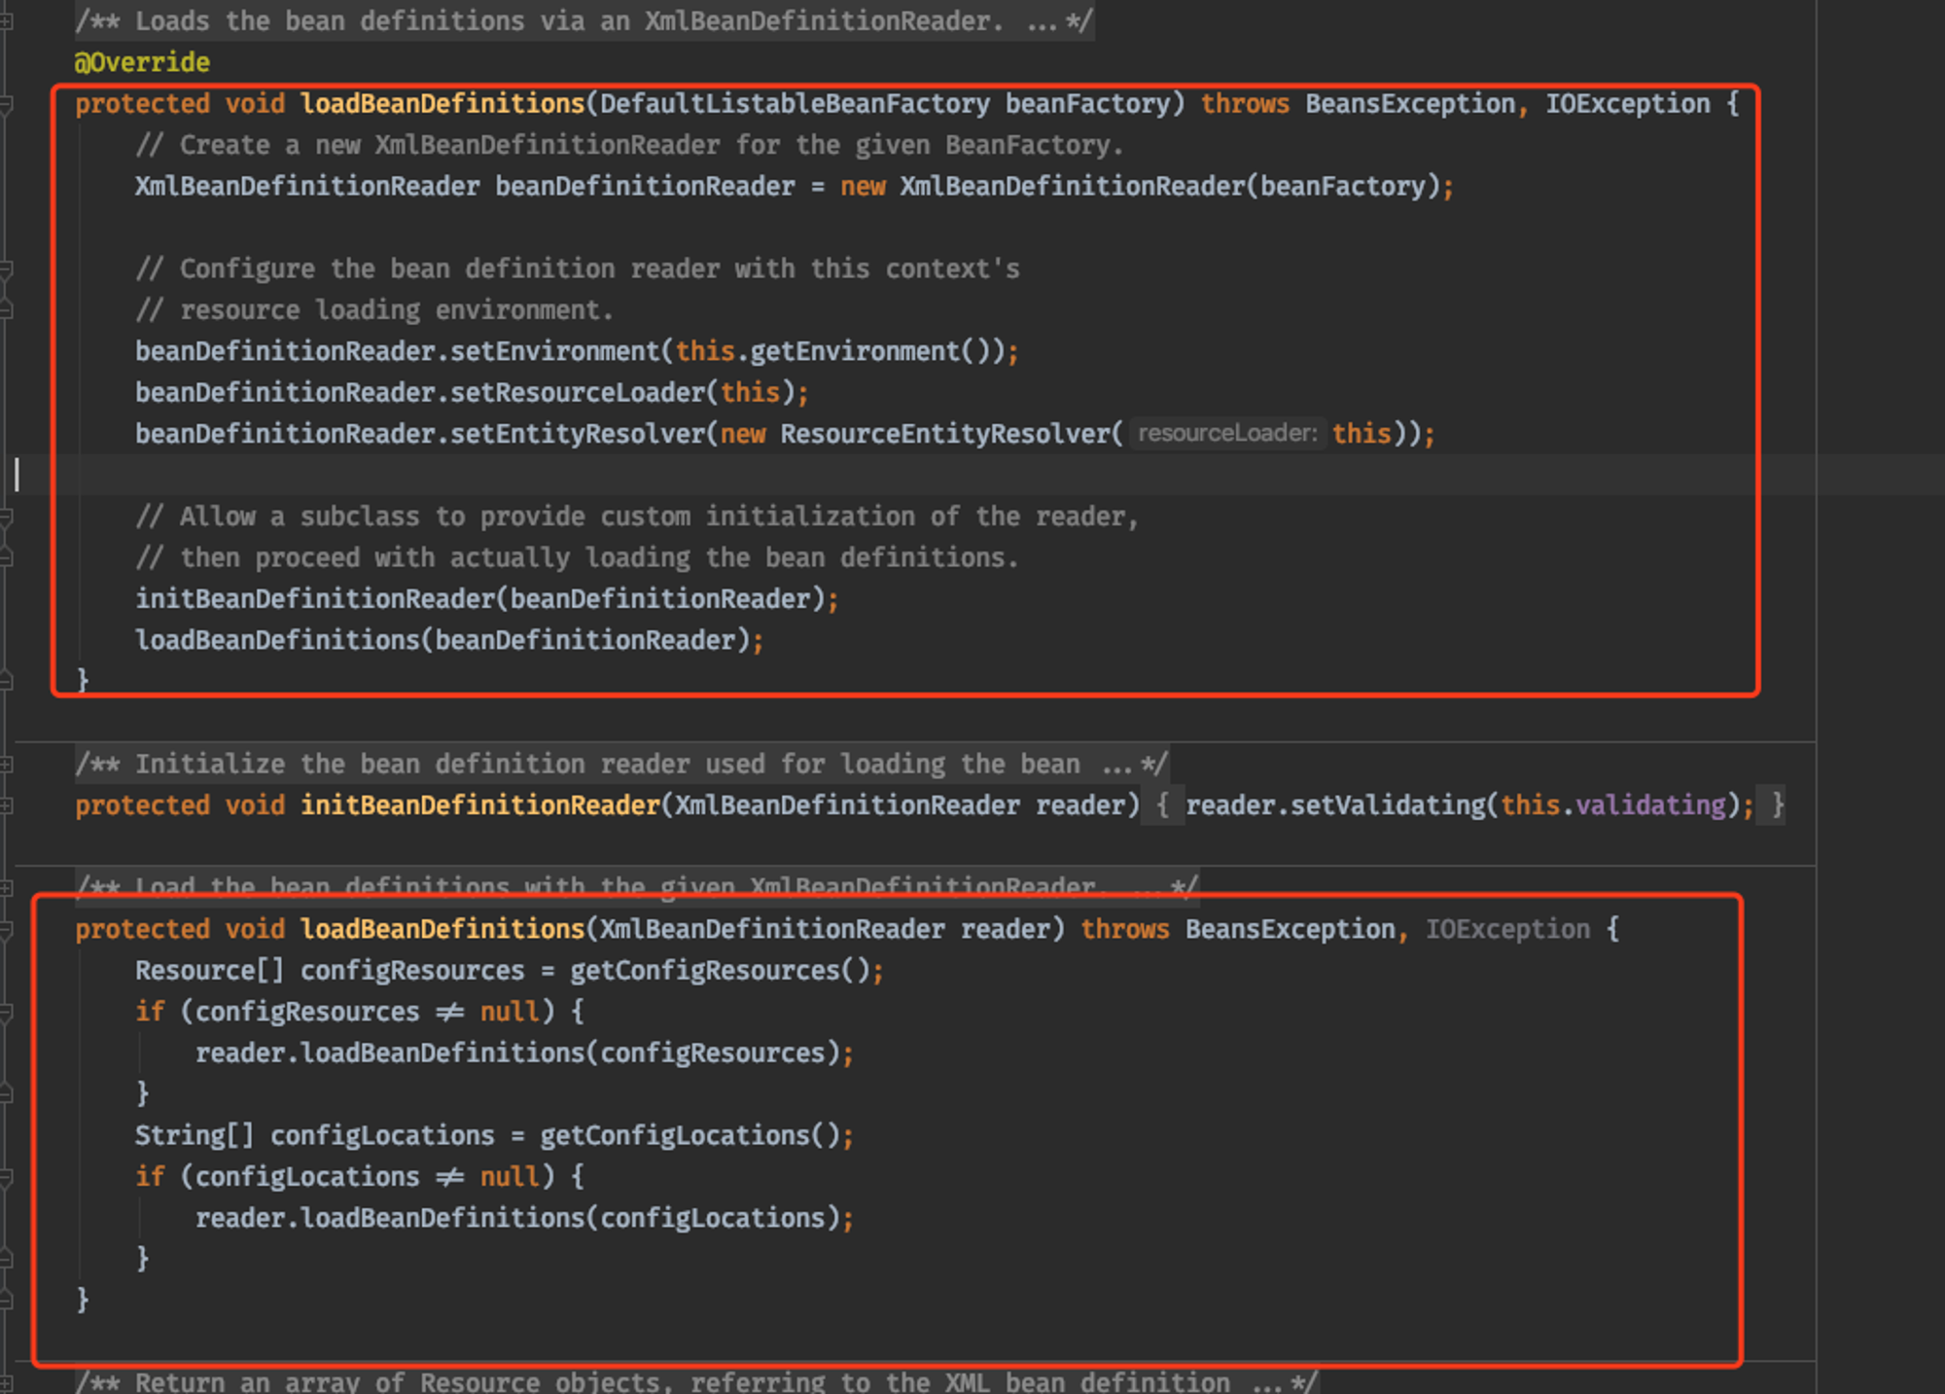Expand the 'Return an array of Resource objects' doc comment marker

click(x=5, y=1382)
